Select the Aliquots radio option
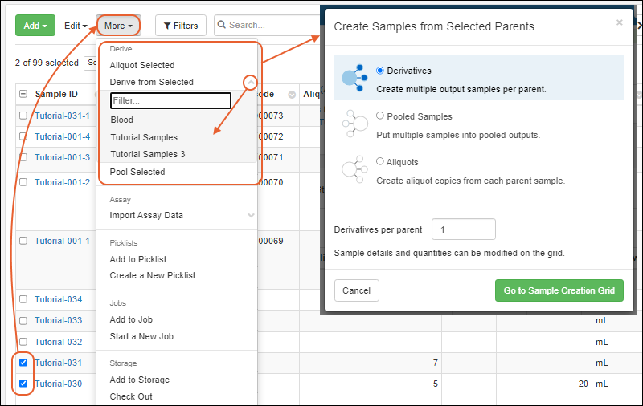 380,161
